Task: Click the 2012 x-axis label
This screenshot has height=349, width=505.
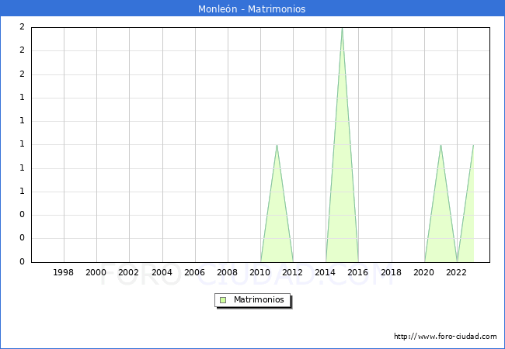Action: (292, 272)
